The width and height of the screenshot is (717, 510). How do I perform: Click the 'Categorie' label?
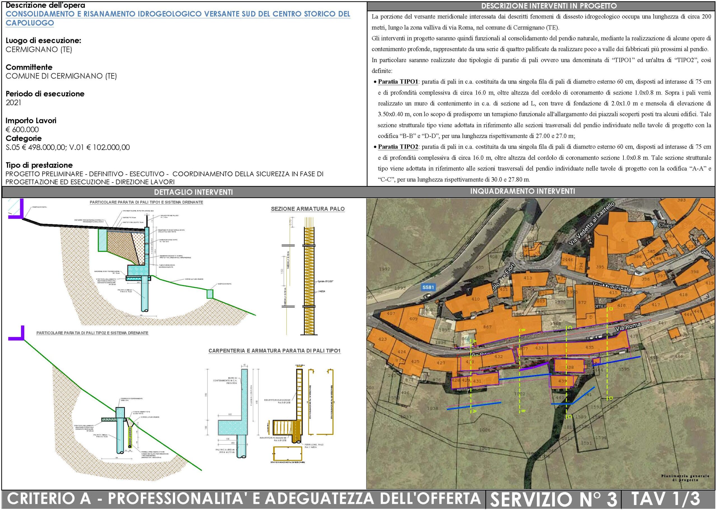click(24, 138)
